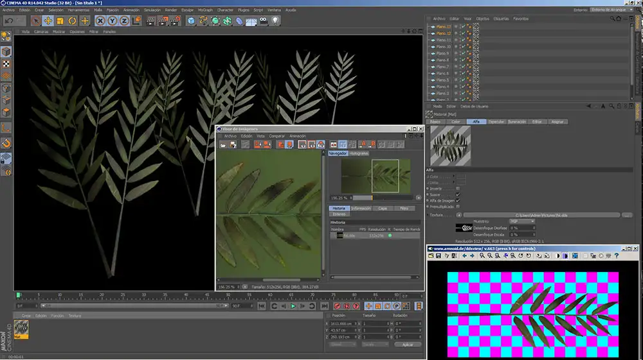Open the Cámaras viewport menu

[41, 31]
